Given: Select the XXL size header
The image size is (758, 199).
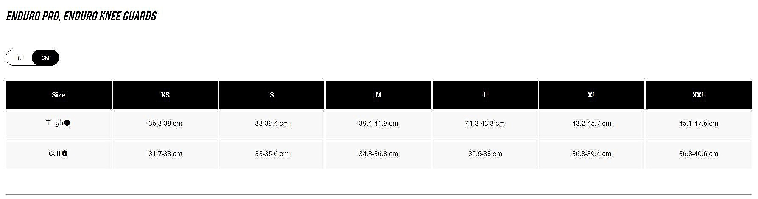Looking at the screenshot, I should tap(698, 95).
